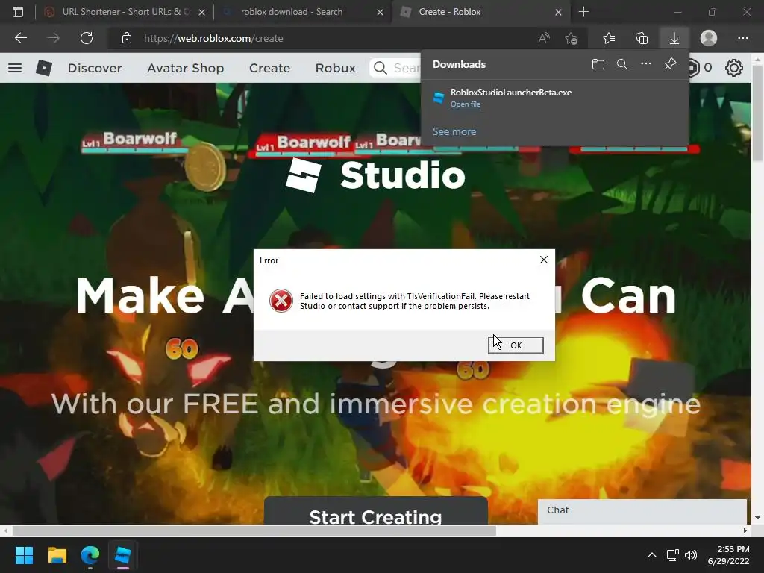Close the roblox download Search tab
Screen dimensions: 764x573
(x=380, y=12)
